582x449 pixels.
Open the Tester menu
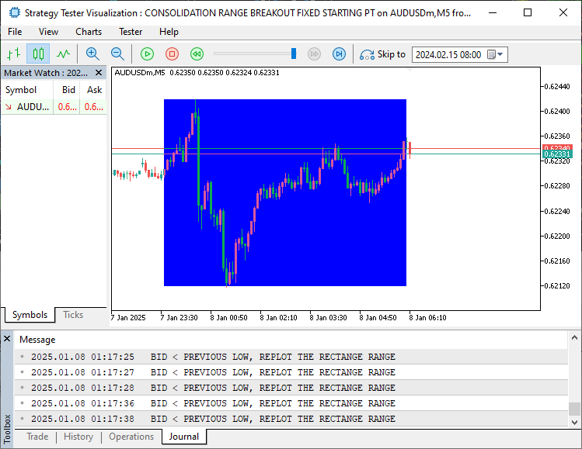click(x=131, y=32)
